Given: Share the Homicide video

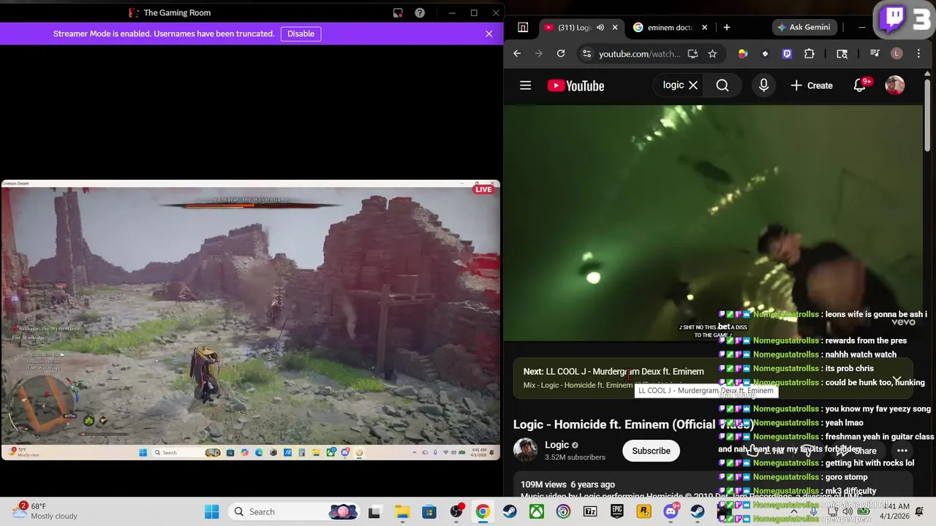Looking at the screenshot, I should (857, 451).
